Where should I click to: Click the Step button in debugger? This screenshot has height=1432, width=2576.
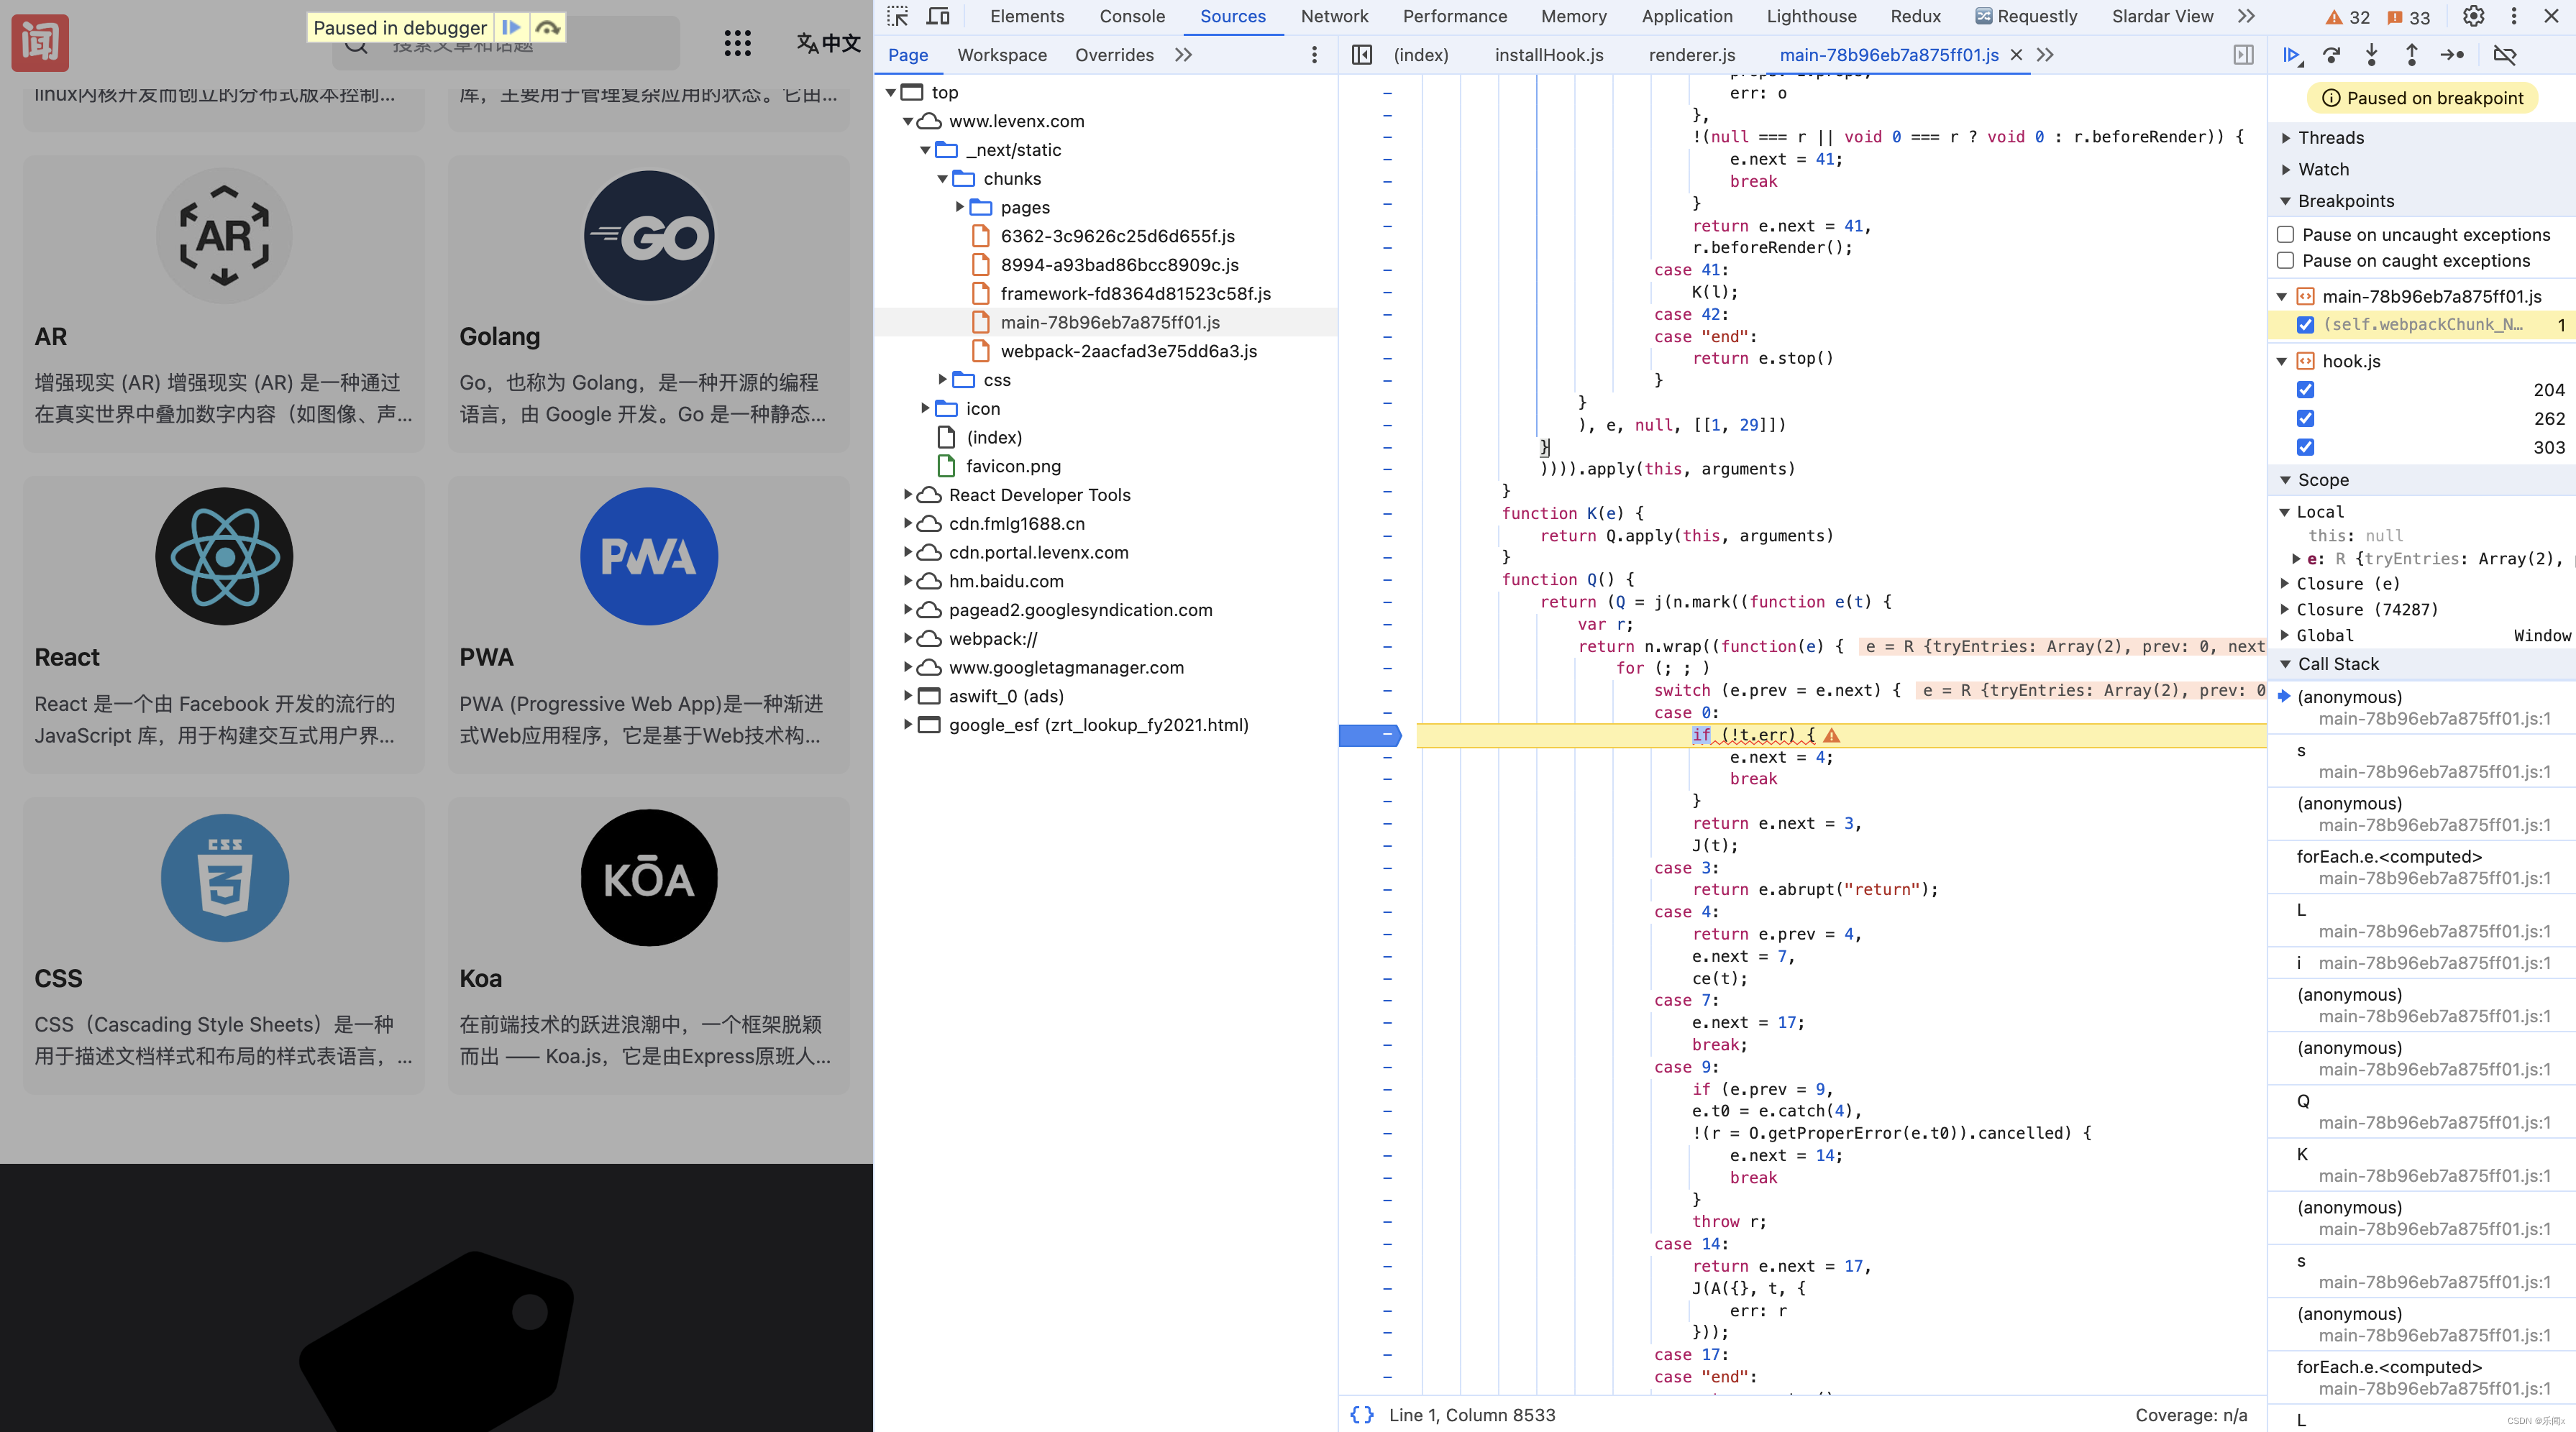pos(2452,55)
